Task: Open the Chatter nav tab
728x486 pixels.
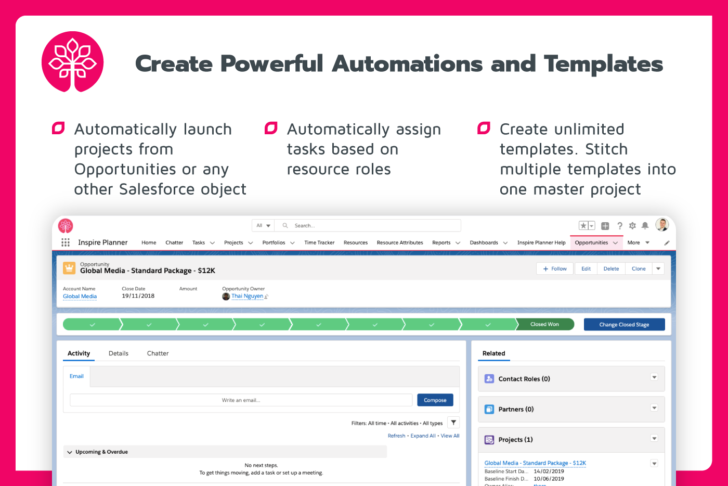Action: click(174, 242)
